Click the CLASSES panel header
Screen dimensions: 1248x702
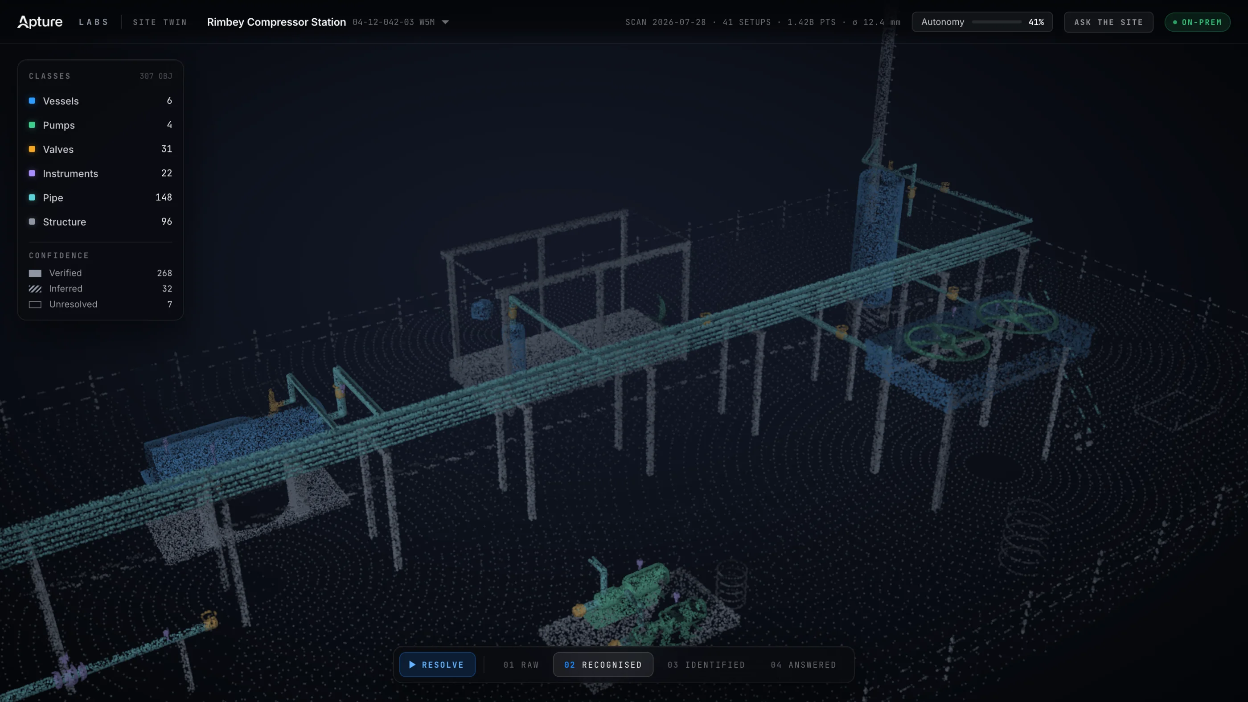pyautogui.click(x=50, y=76)
